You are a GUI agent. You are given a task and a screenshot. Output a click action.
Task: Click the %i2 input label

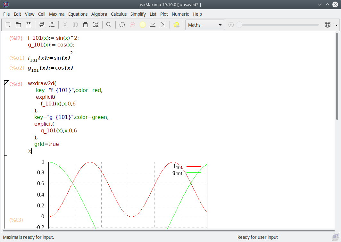(x=16, y=38)
